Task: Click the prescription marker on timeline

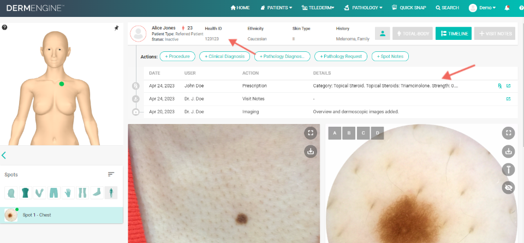Action: (x=136, y=86)
